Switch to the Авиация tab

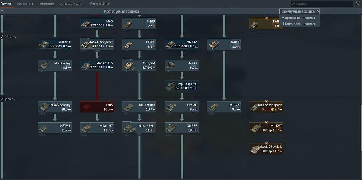click(47, 4)
